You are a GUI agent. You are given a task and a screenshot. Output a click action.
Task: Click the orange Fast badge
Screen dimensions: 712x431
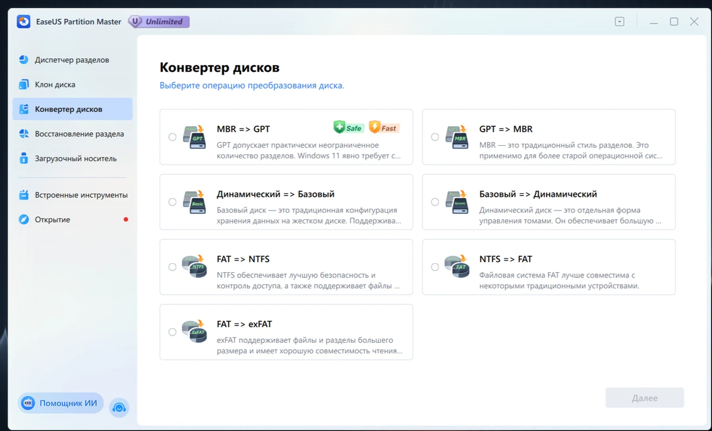pyautogui.click(x=384, y=127)
